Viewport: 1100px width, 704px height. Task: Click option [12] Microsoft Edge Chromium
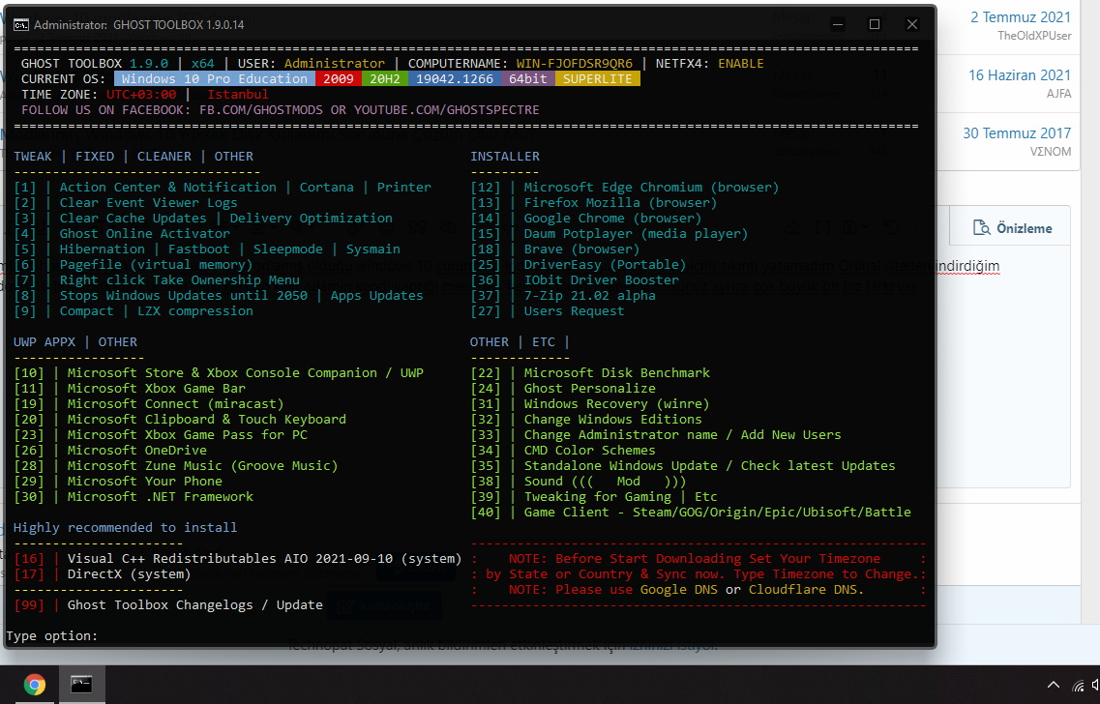[x=624, y=188]
